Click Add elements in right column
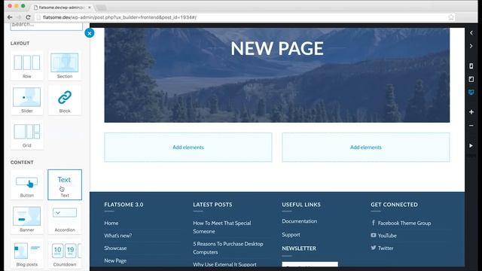This screenshot has height=271, width=482. coord(366,148)
